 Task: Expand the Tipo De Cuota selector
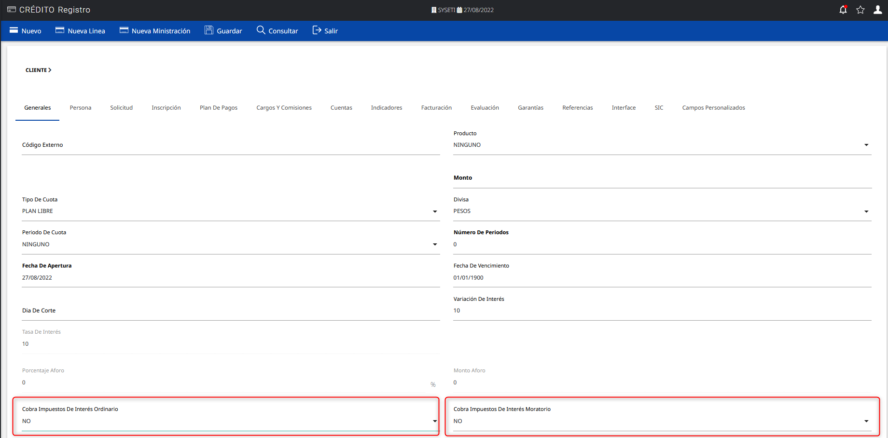coord(434,211)
